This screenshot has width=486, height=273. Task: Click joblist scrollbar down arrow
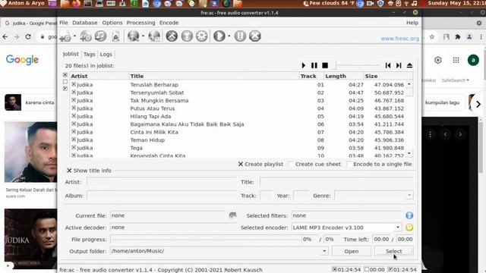coord(409,153)
